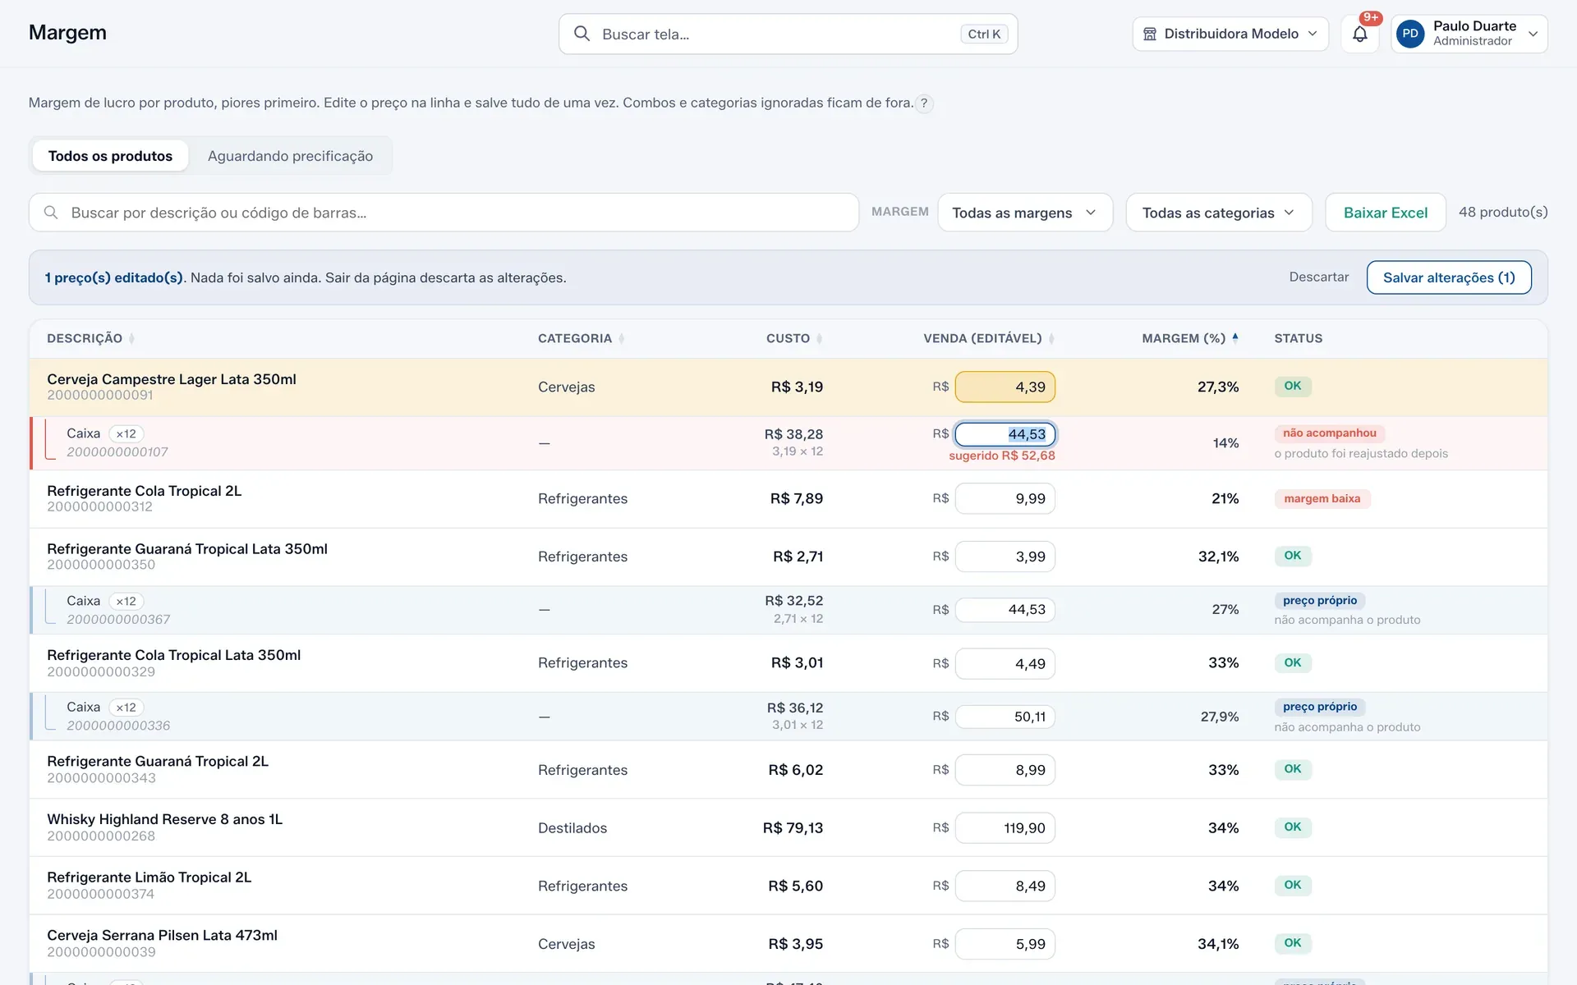Click Baixar Excel button
Viewport: 1577px width, 985px height.
(x=1385, y=213)
